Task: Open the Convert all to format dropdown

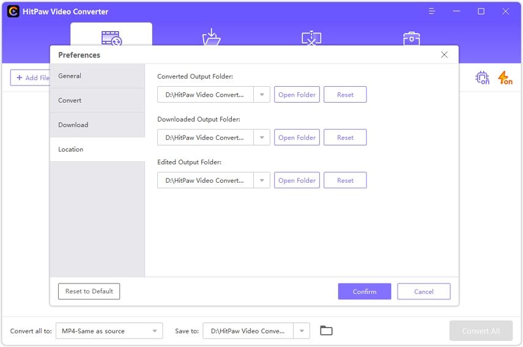Action: 109,331
